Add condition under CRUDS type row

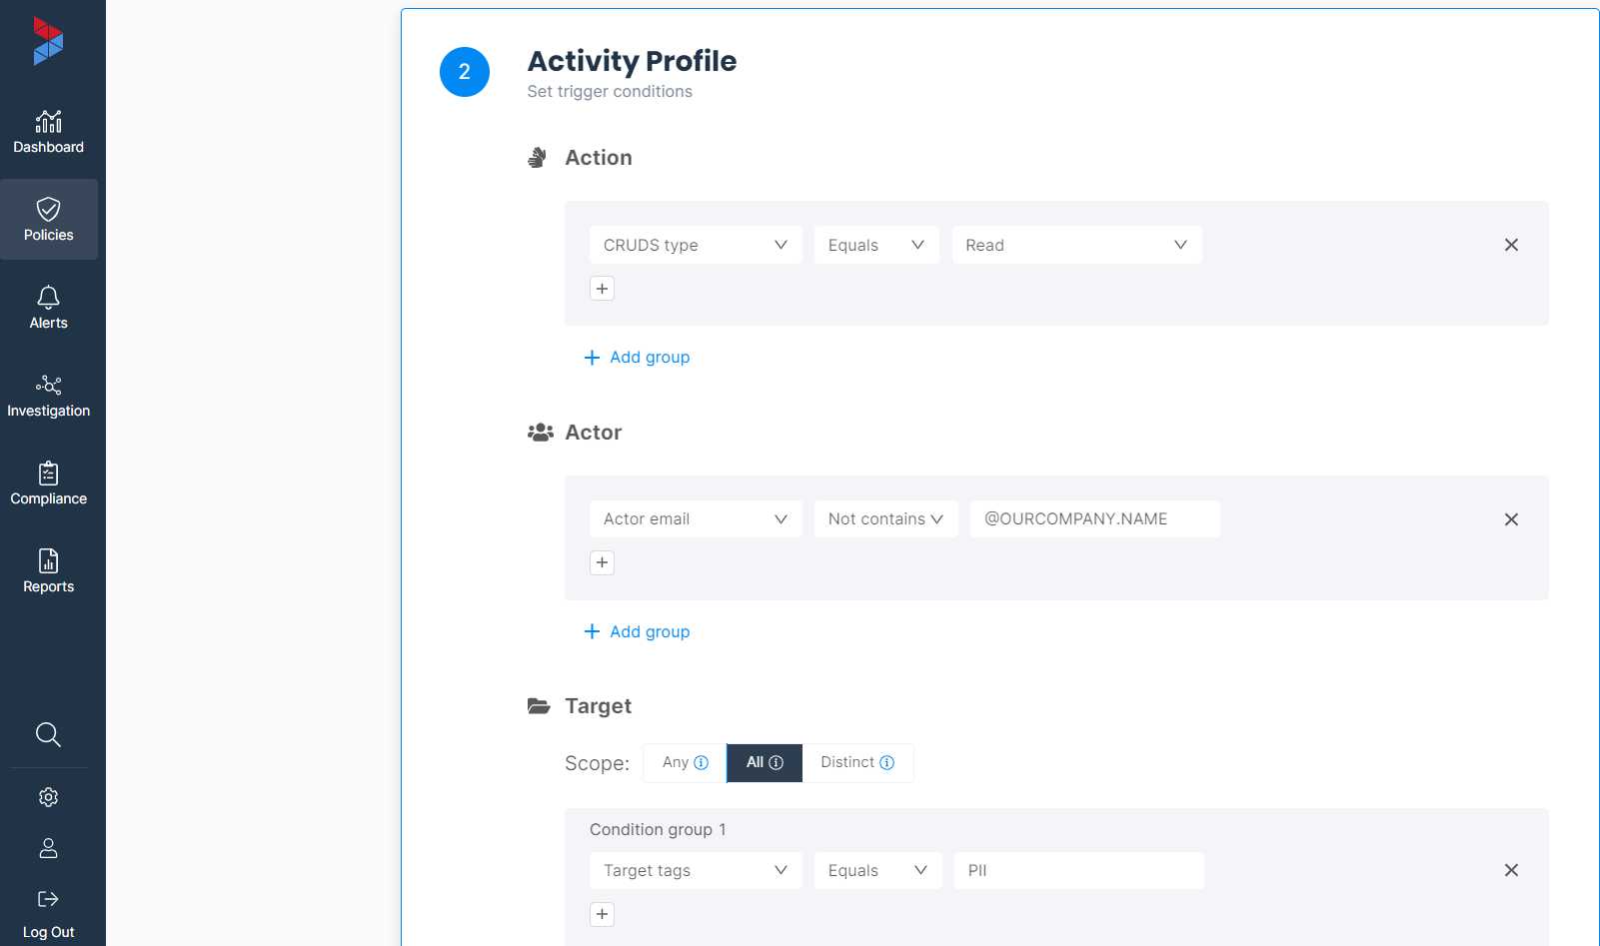pyautogui.click(x=602, y=289)
